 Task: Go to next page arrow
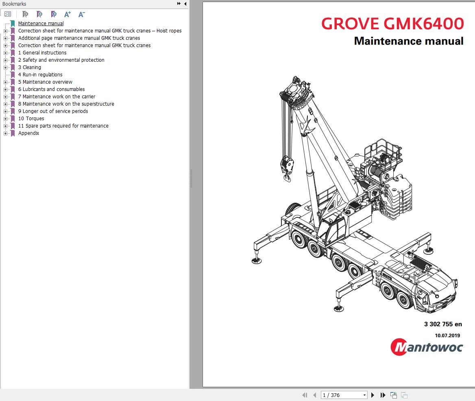click(373, 395)
